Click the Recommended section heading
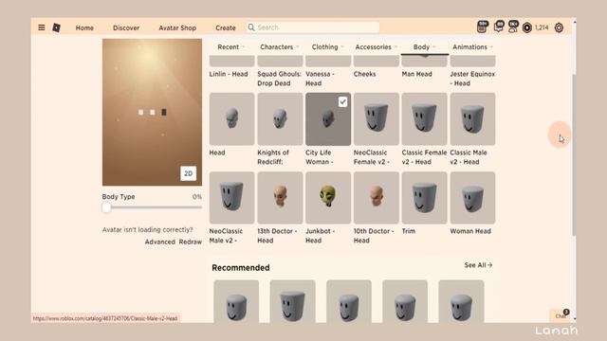The height and width of the screenshot is (341, 607). [x=240, y=267]
